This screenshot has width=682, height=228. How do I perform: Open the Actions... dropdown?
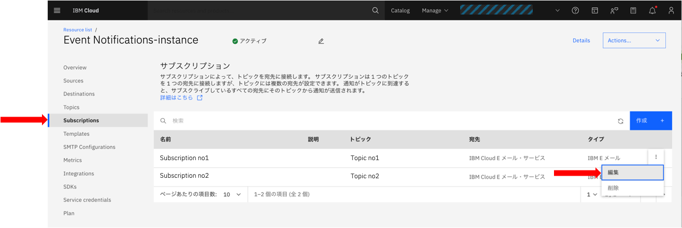[x=634, y=40]
